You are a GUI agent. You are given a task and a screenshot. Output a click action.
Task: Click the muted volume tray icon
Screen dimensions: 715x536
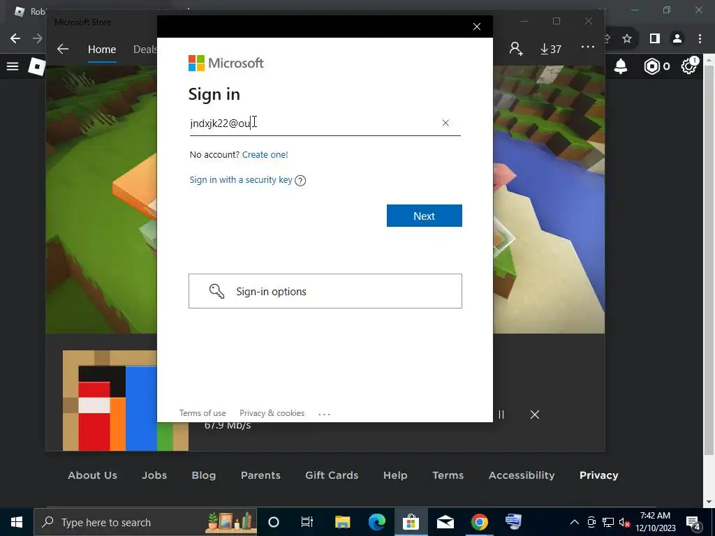pyautogui.click(x=624, y=522)
